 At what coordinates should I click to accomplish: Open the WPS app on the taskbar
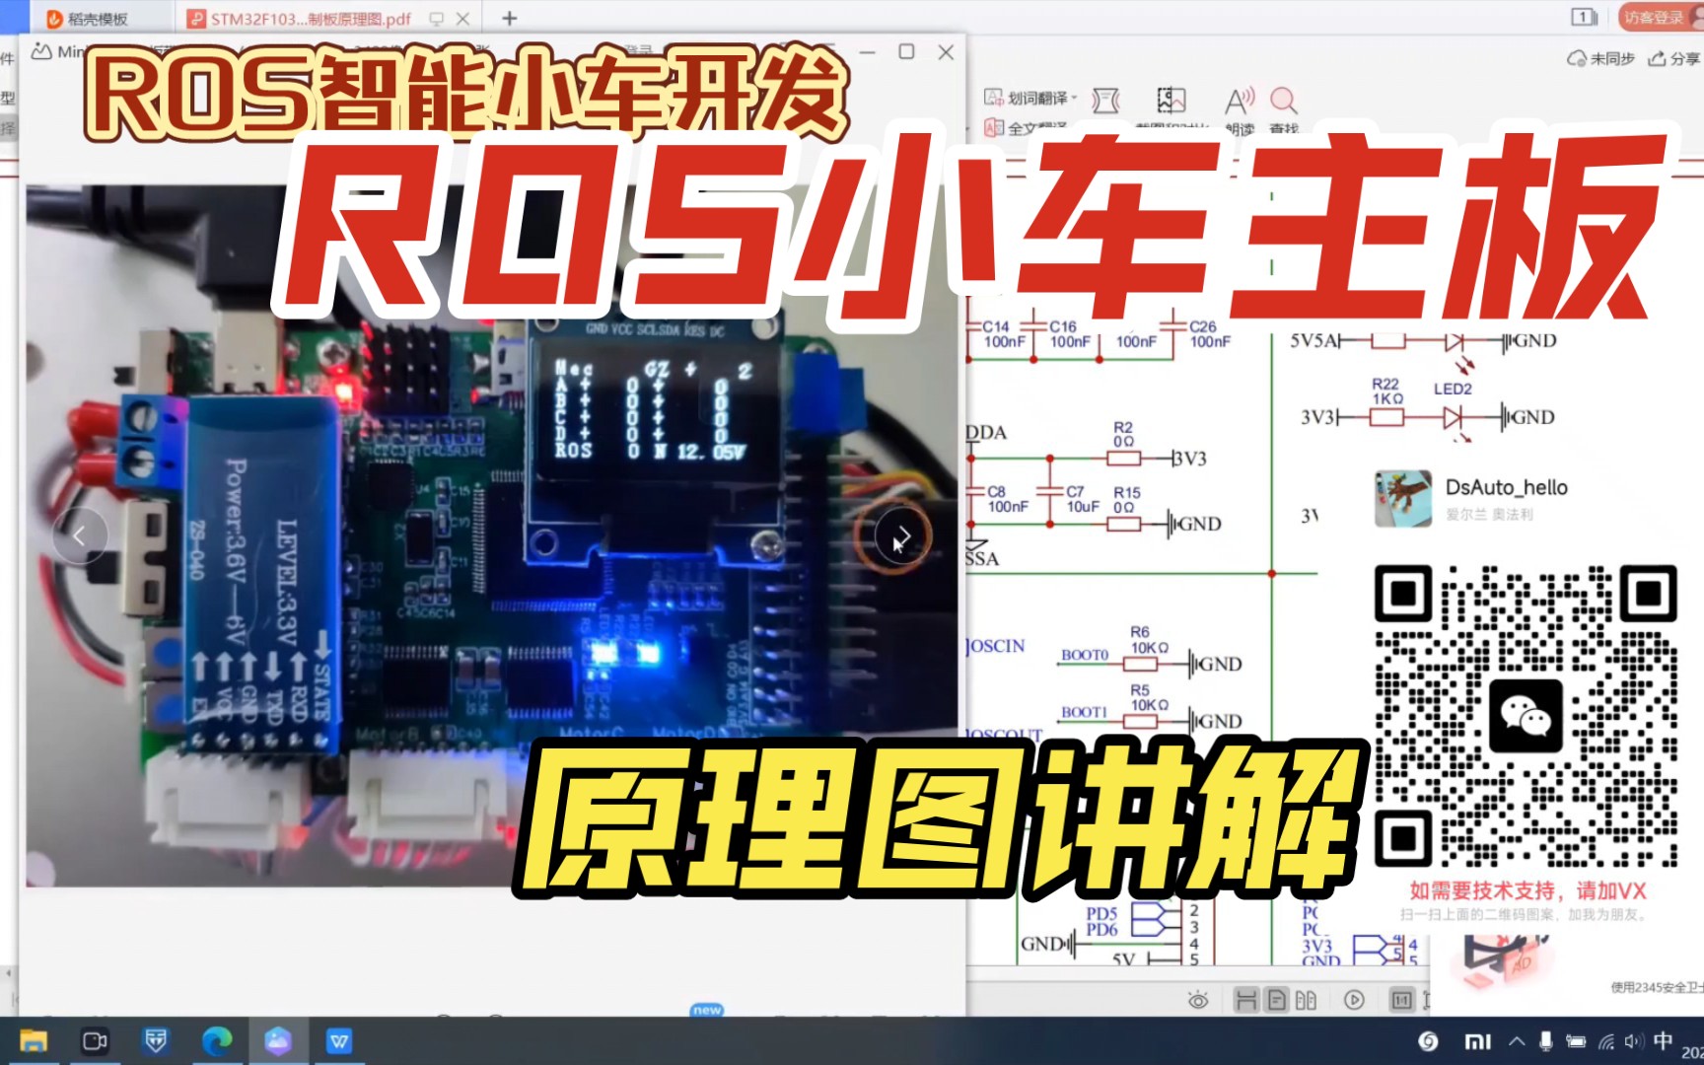tap(339, 1040)
